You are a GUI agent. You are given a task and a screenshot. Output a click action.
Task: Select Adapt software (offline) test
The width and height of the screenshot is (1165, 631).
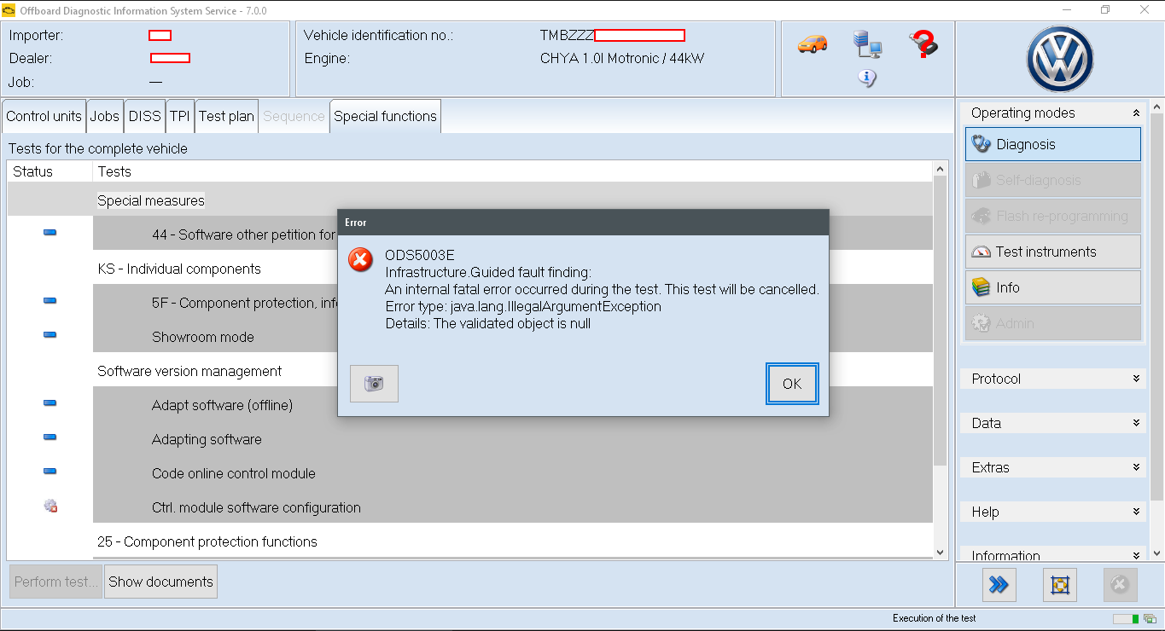coord(513,405)
